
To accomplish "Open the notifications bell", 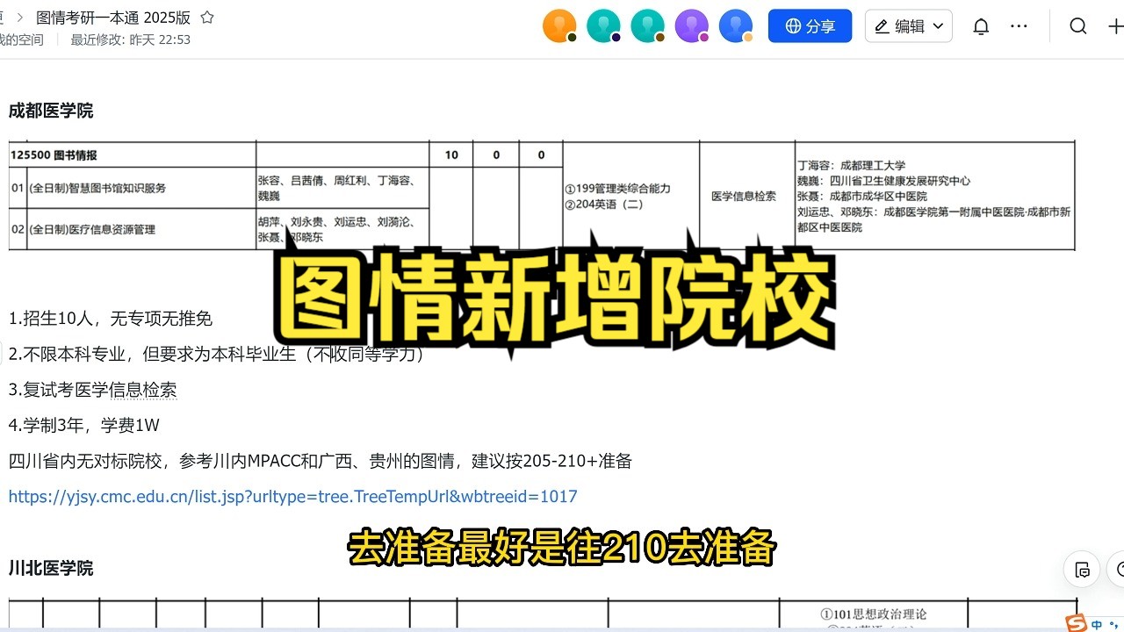I will 981,26.
